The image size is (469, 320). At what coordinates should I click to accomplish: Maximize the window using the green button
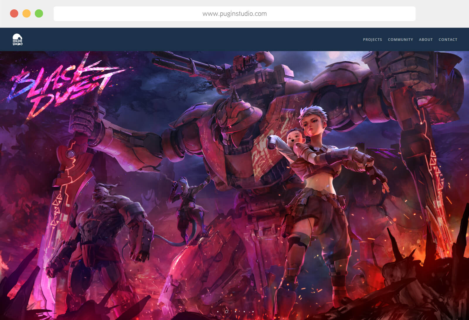(x=39, y=13)
